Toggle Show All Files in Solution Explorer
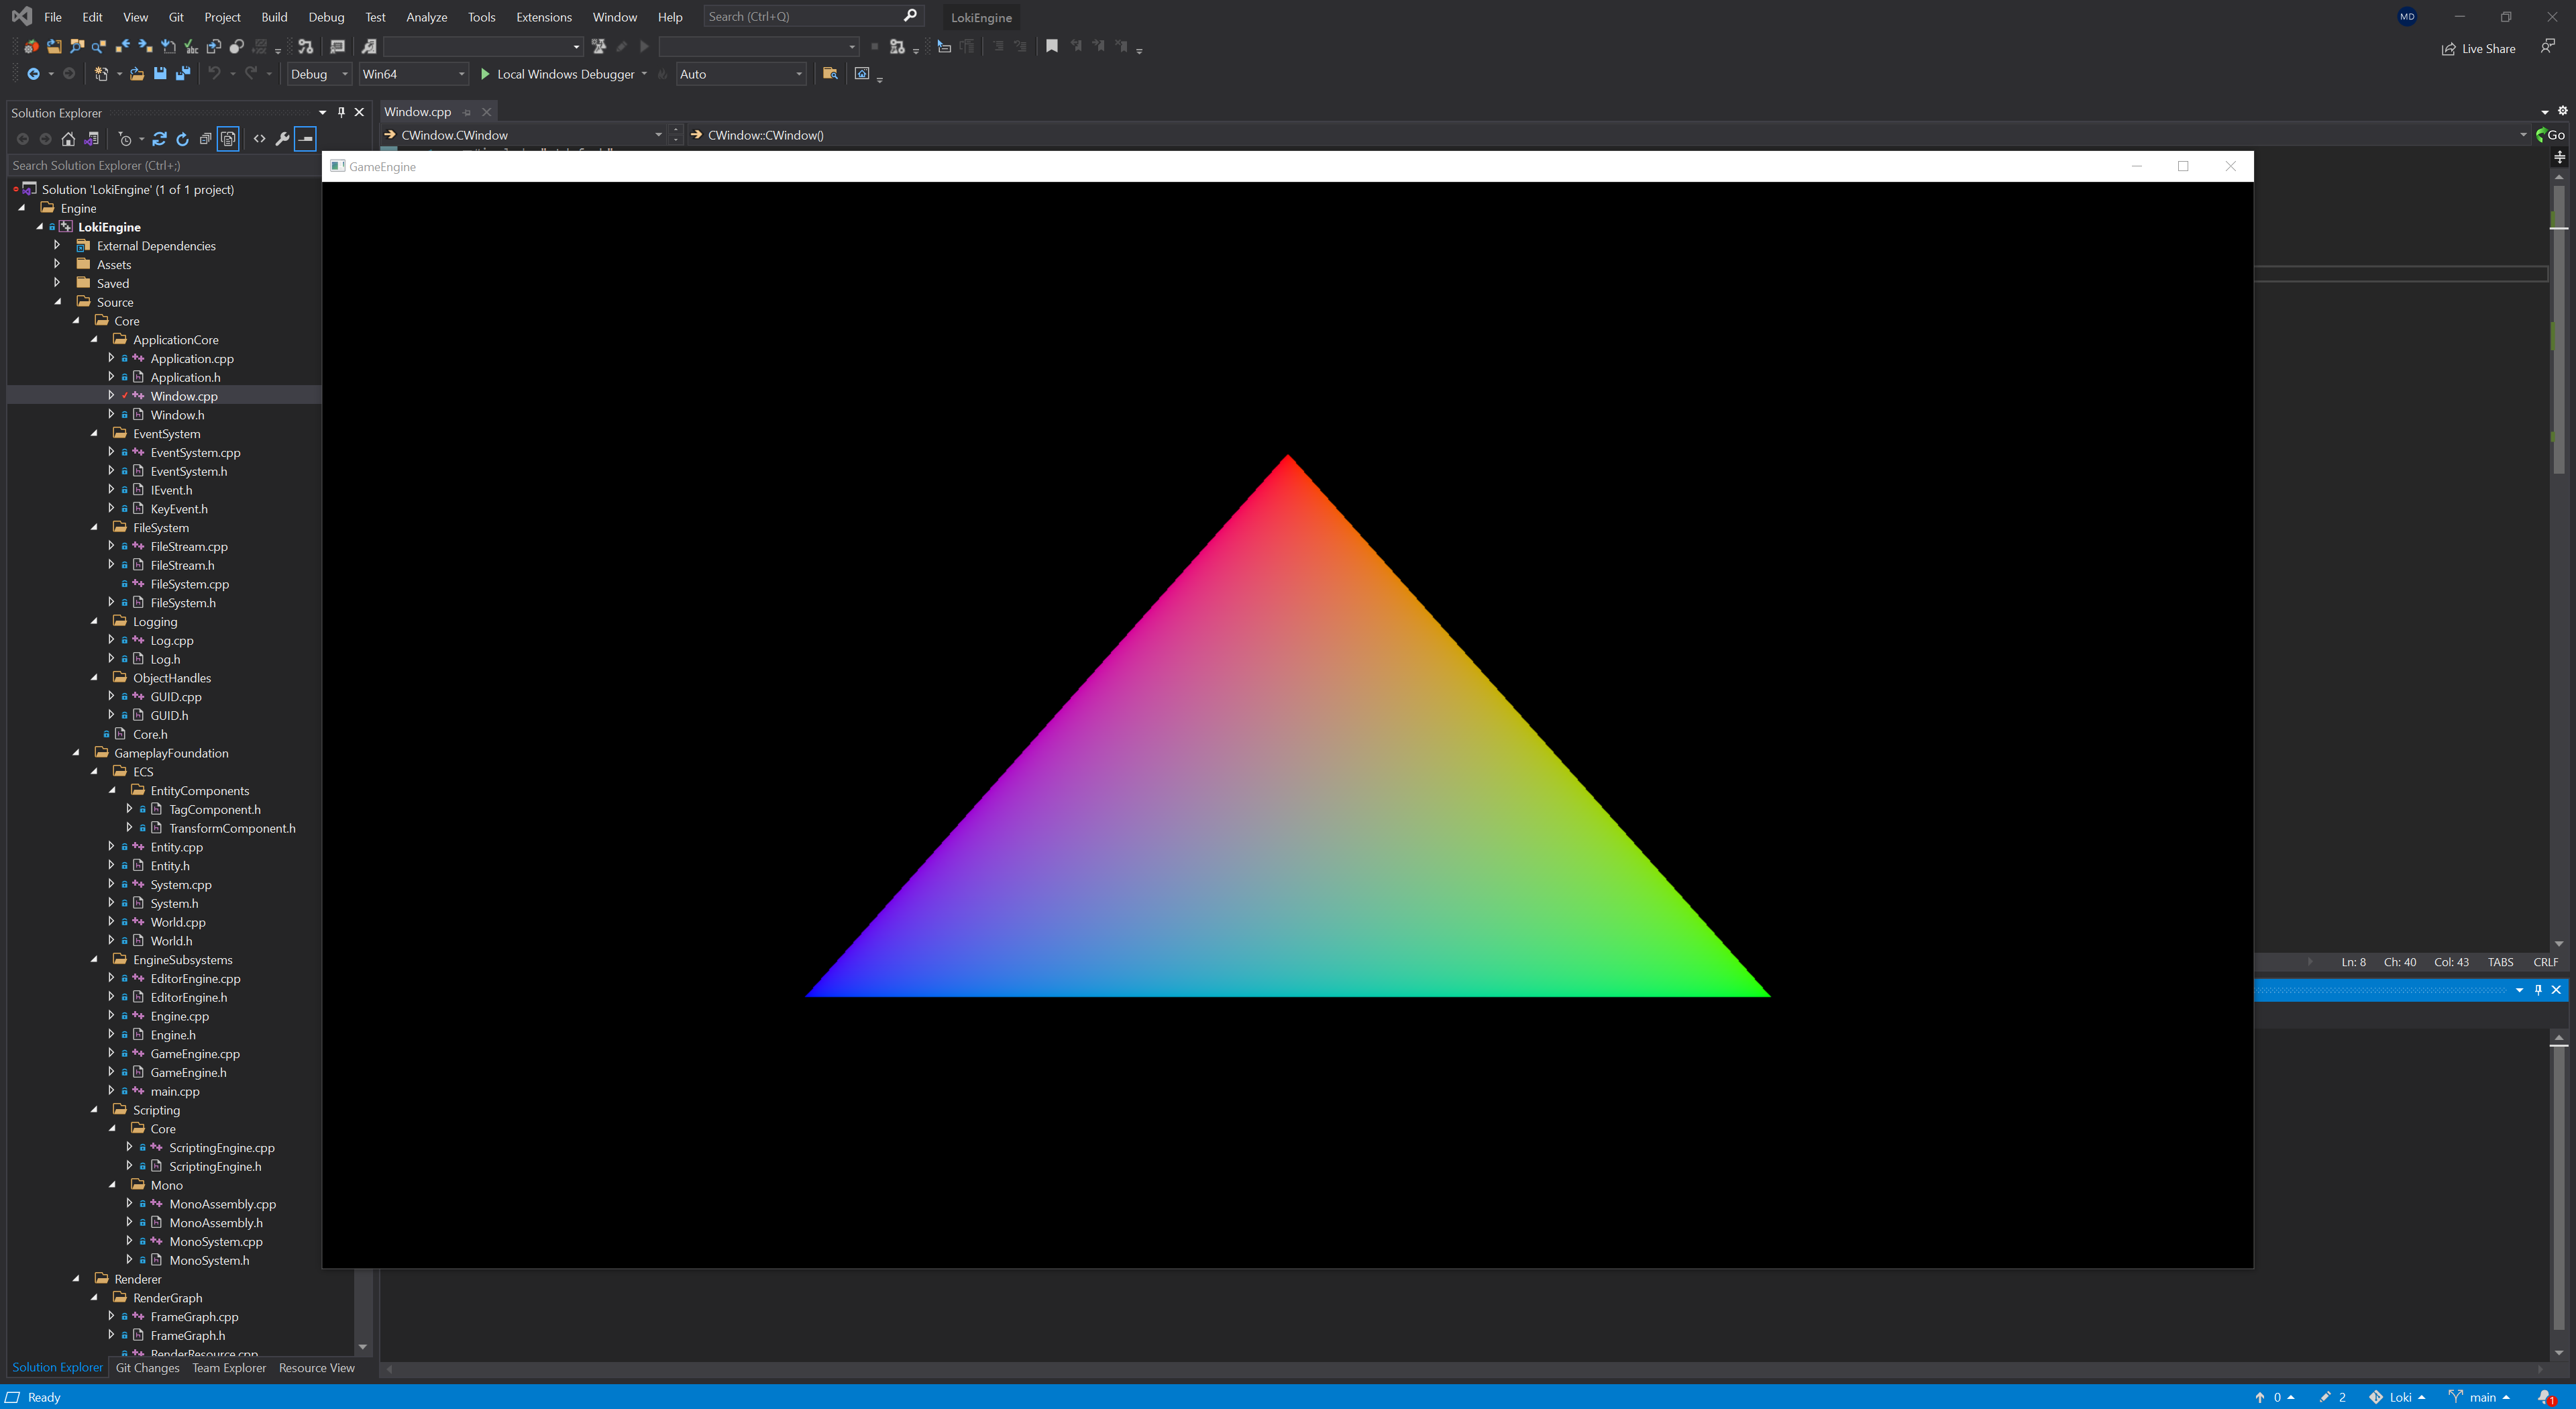The height and width of the screenshot is (1409, 2576). (x=228, y=139)
